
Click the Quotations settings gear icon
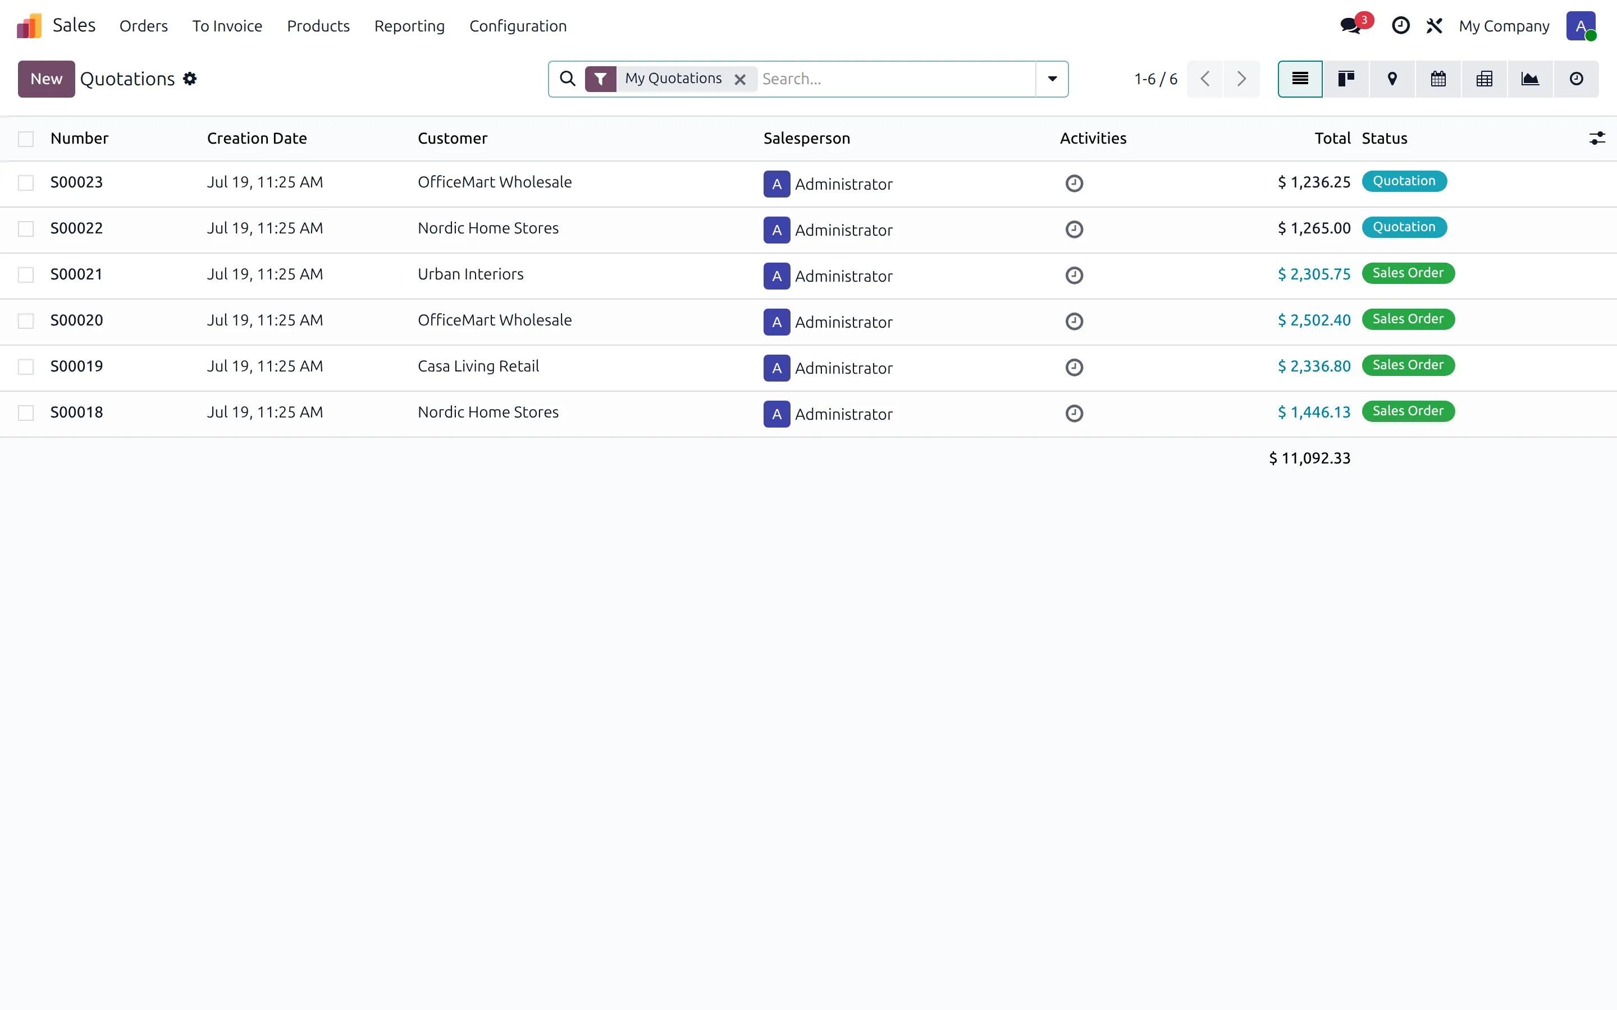[190, 79]
